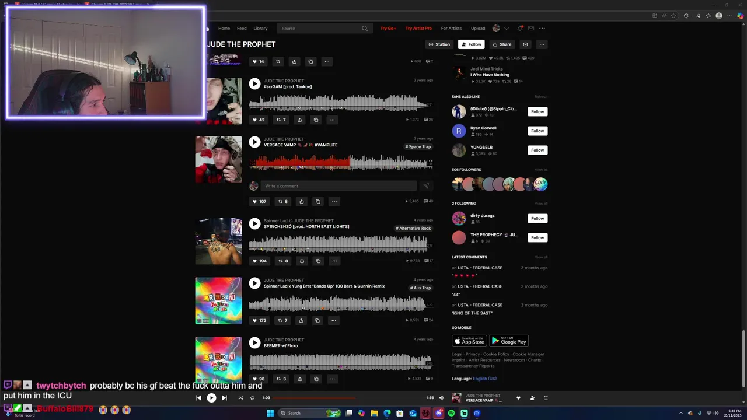Copy link of the #scr3AM track

pos(316,120)
